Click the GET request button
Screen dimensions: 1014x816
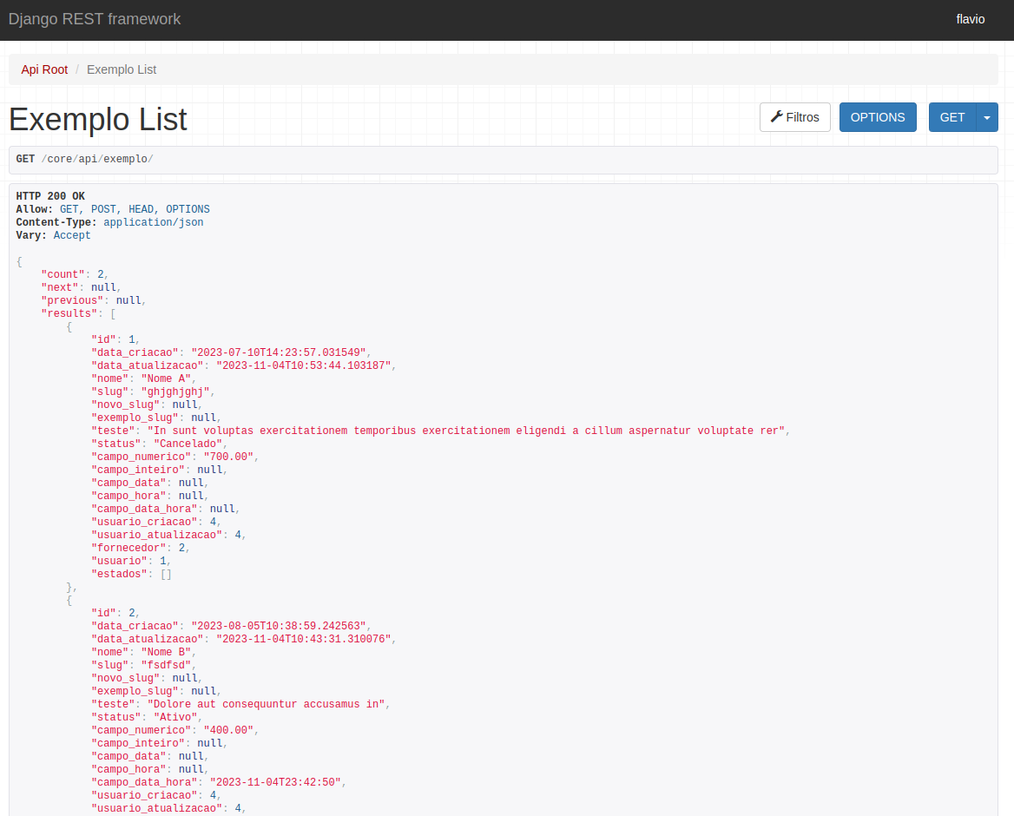click(951, 117)
